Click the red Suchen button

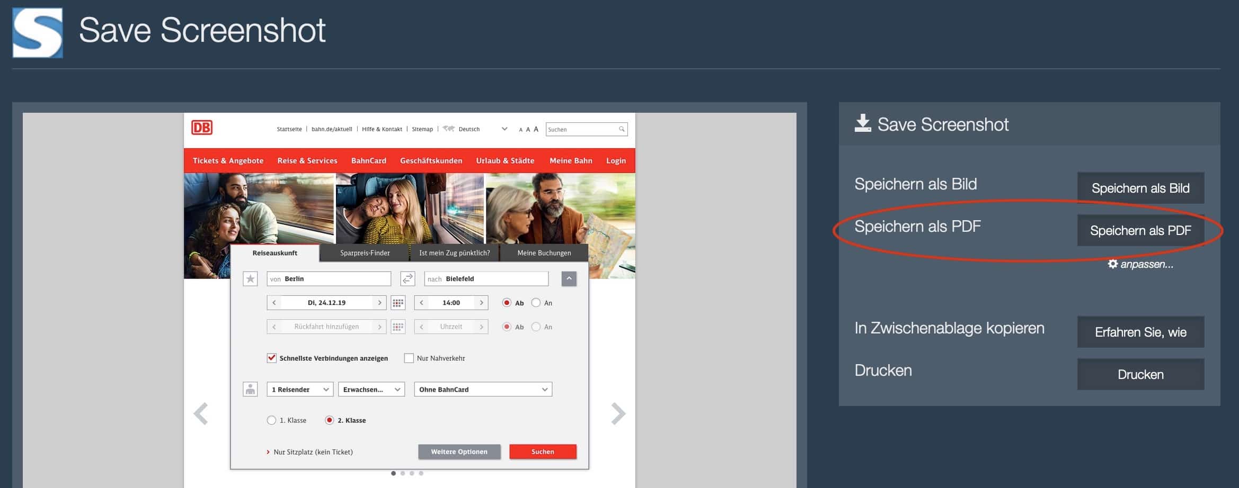(543, 451)
